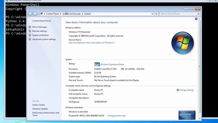
Task: Expand arrow after Control Panel breadcrumb
Action: pos(61,14)
